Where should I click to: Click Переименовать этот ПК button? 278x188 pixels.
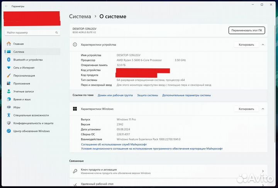(247, 30)
